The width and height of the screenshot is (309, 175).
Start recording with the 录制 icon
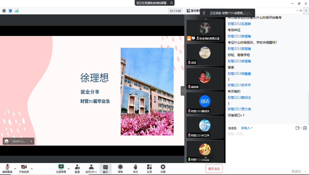[120, 168]
